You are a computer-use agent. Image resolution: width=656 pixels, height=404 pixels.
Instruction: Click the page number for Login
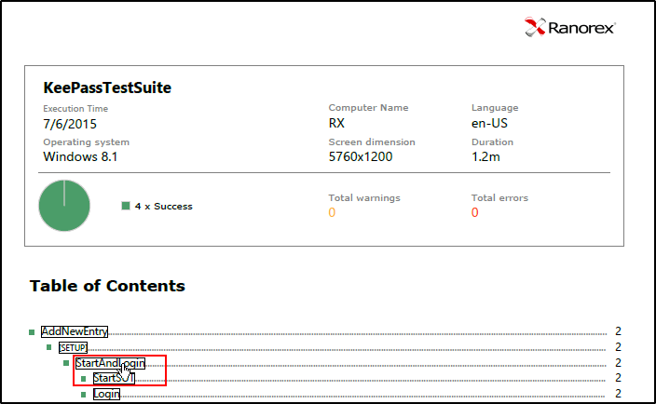click(618, 394)
